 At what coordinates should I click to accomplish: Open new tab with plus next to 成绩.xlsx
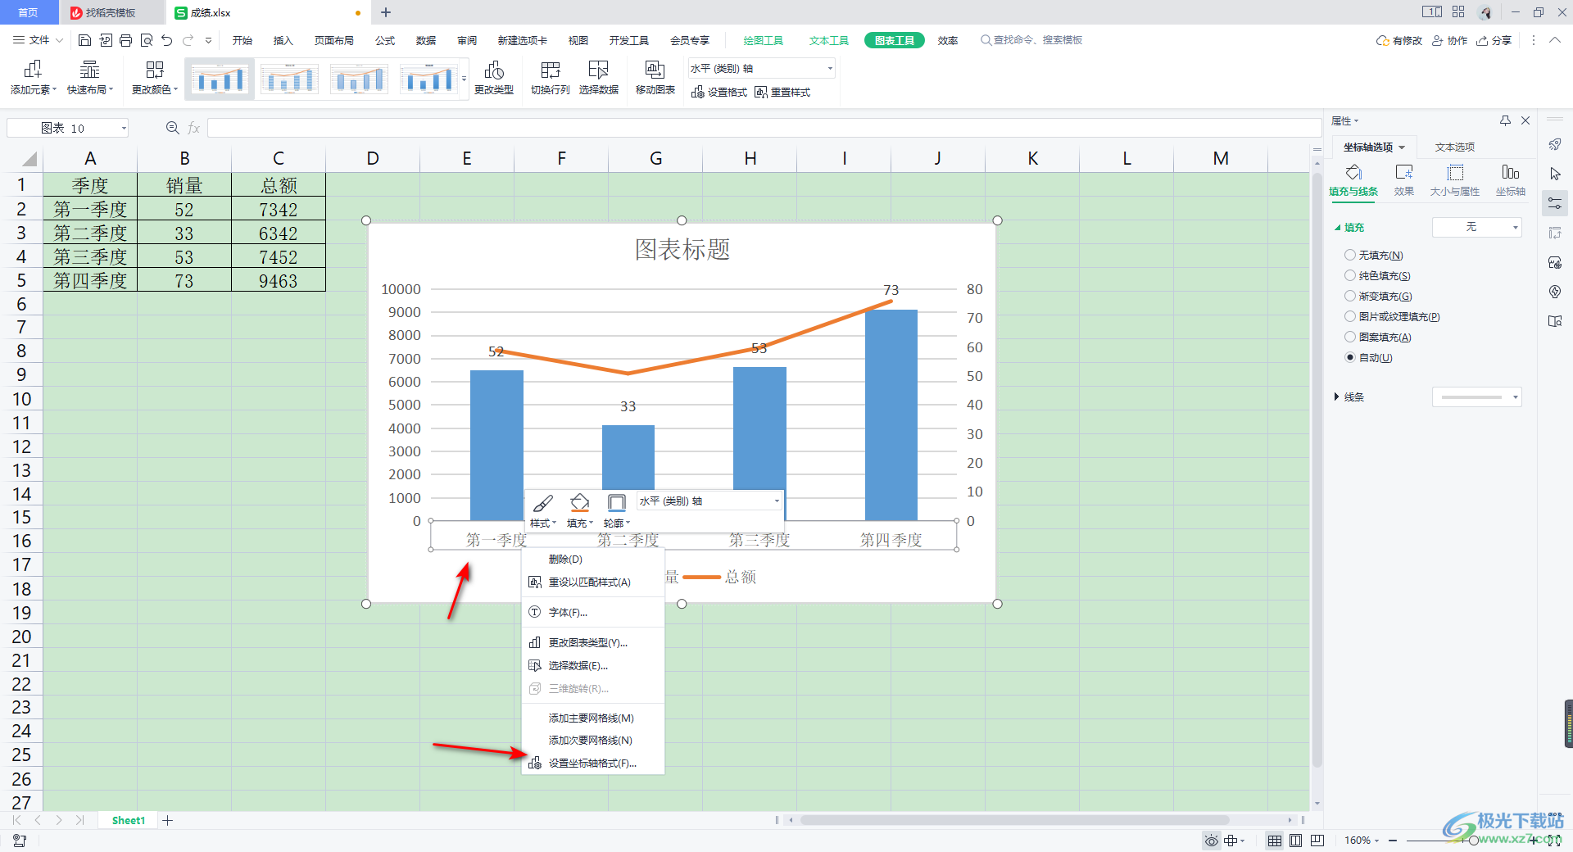point(386,12)
